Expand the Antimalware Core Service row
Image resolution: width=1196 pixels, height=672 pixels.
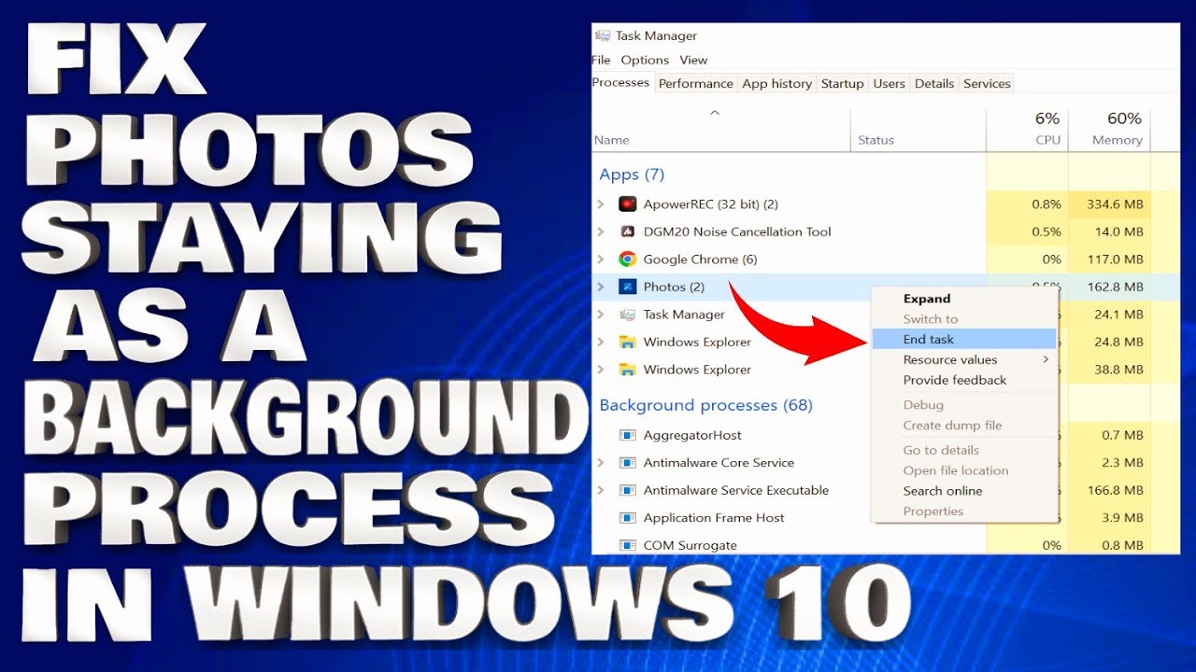point(601,463)
